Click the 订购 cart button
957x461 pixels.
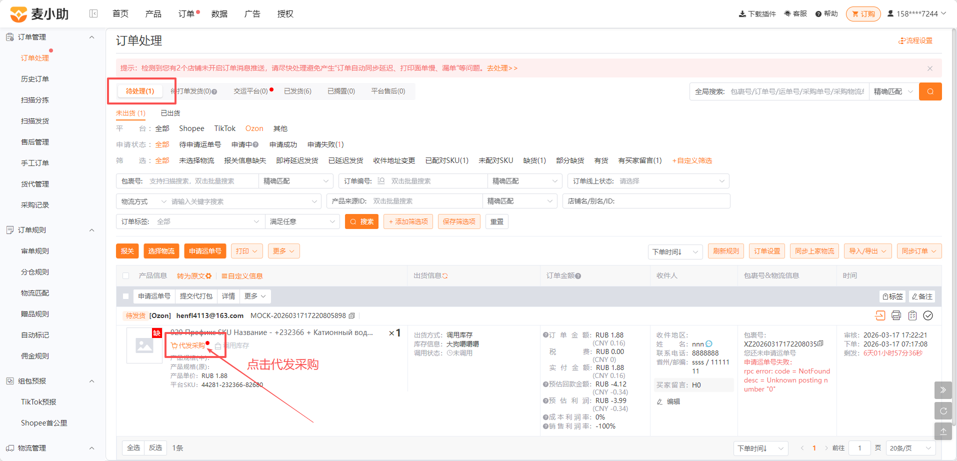pos(863,14)
